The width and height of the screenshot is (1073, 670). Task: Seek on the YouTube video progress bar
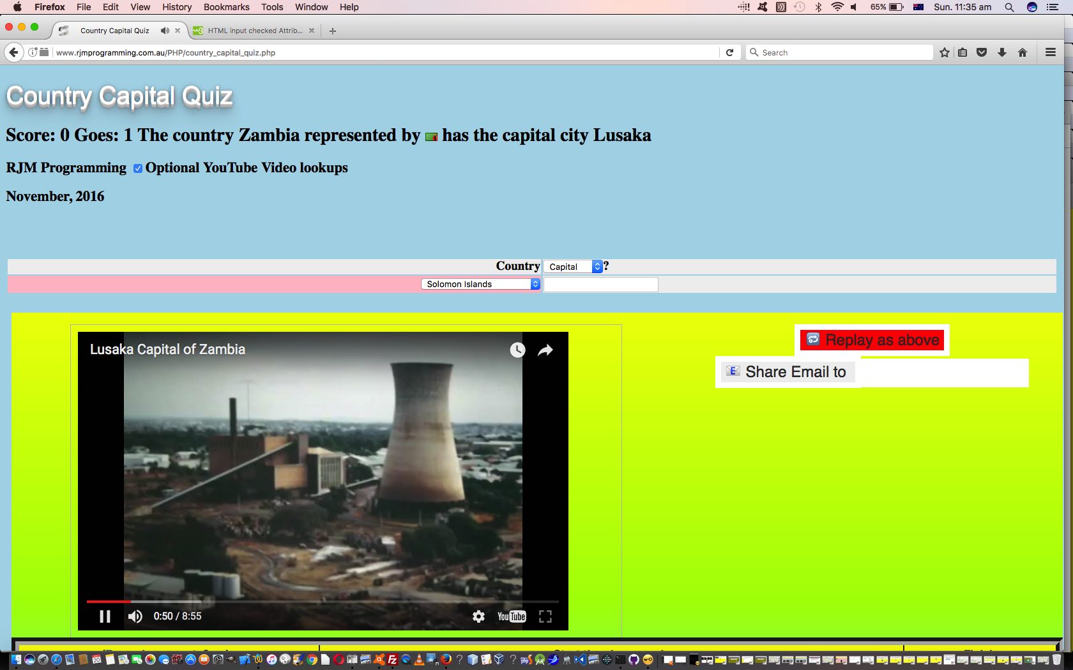click(x=323, y=601)
